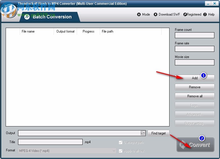Viewport: 220px width, 159px height.
Task: Toggle the Use input path checkbox
Action: click(120, 142)
